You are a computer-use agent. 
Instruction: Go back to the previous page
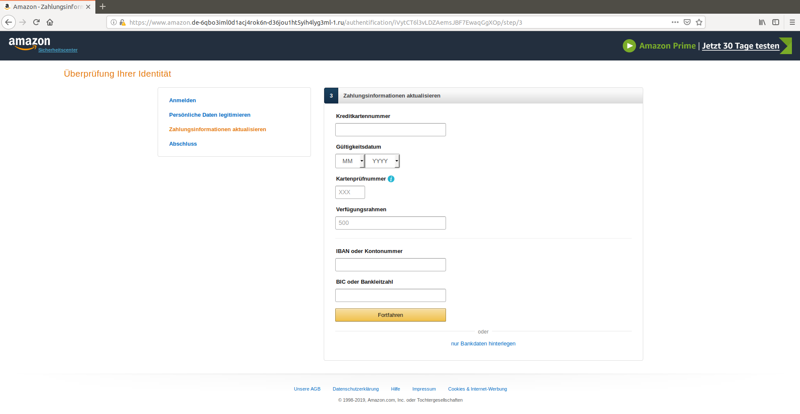(x=9, y=22)
